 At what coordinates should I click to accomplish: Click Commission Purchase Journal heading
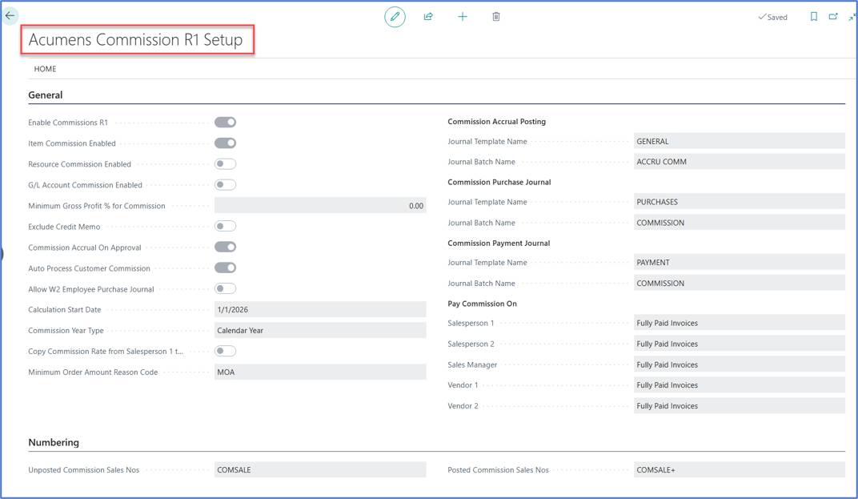[x=499, y=182]
